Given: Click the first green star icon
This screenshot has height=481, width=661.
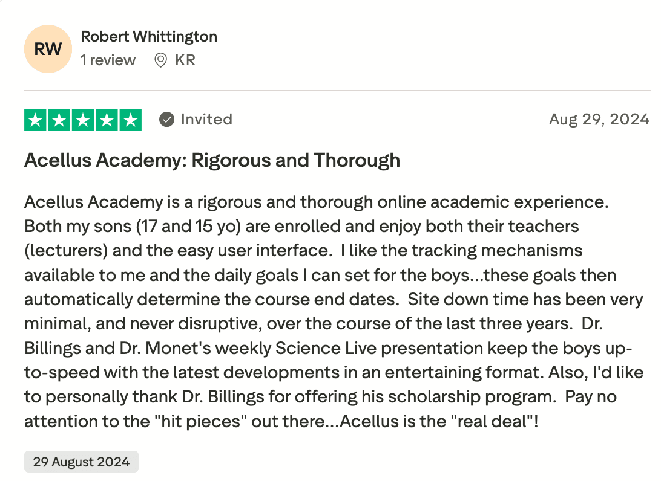Looking at the screenshot, I should (x=35, y=119).
